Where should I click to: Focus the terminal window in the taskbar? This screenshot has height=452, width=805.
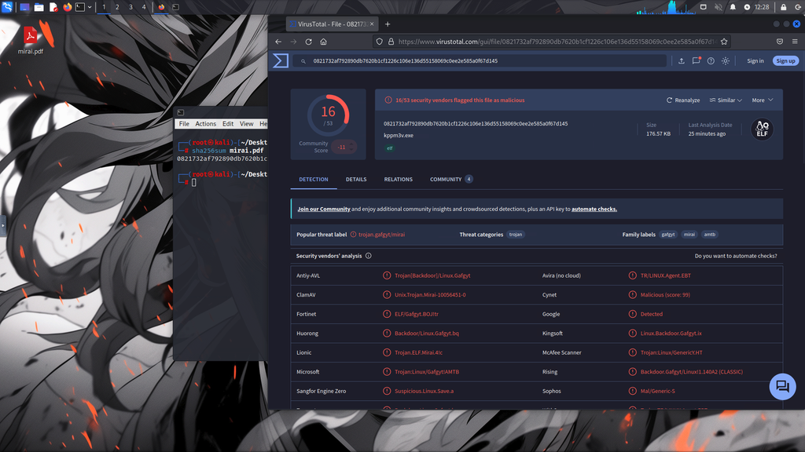(175, 7)
